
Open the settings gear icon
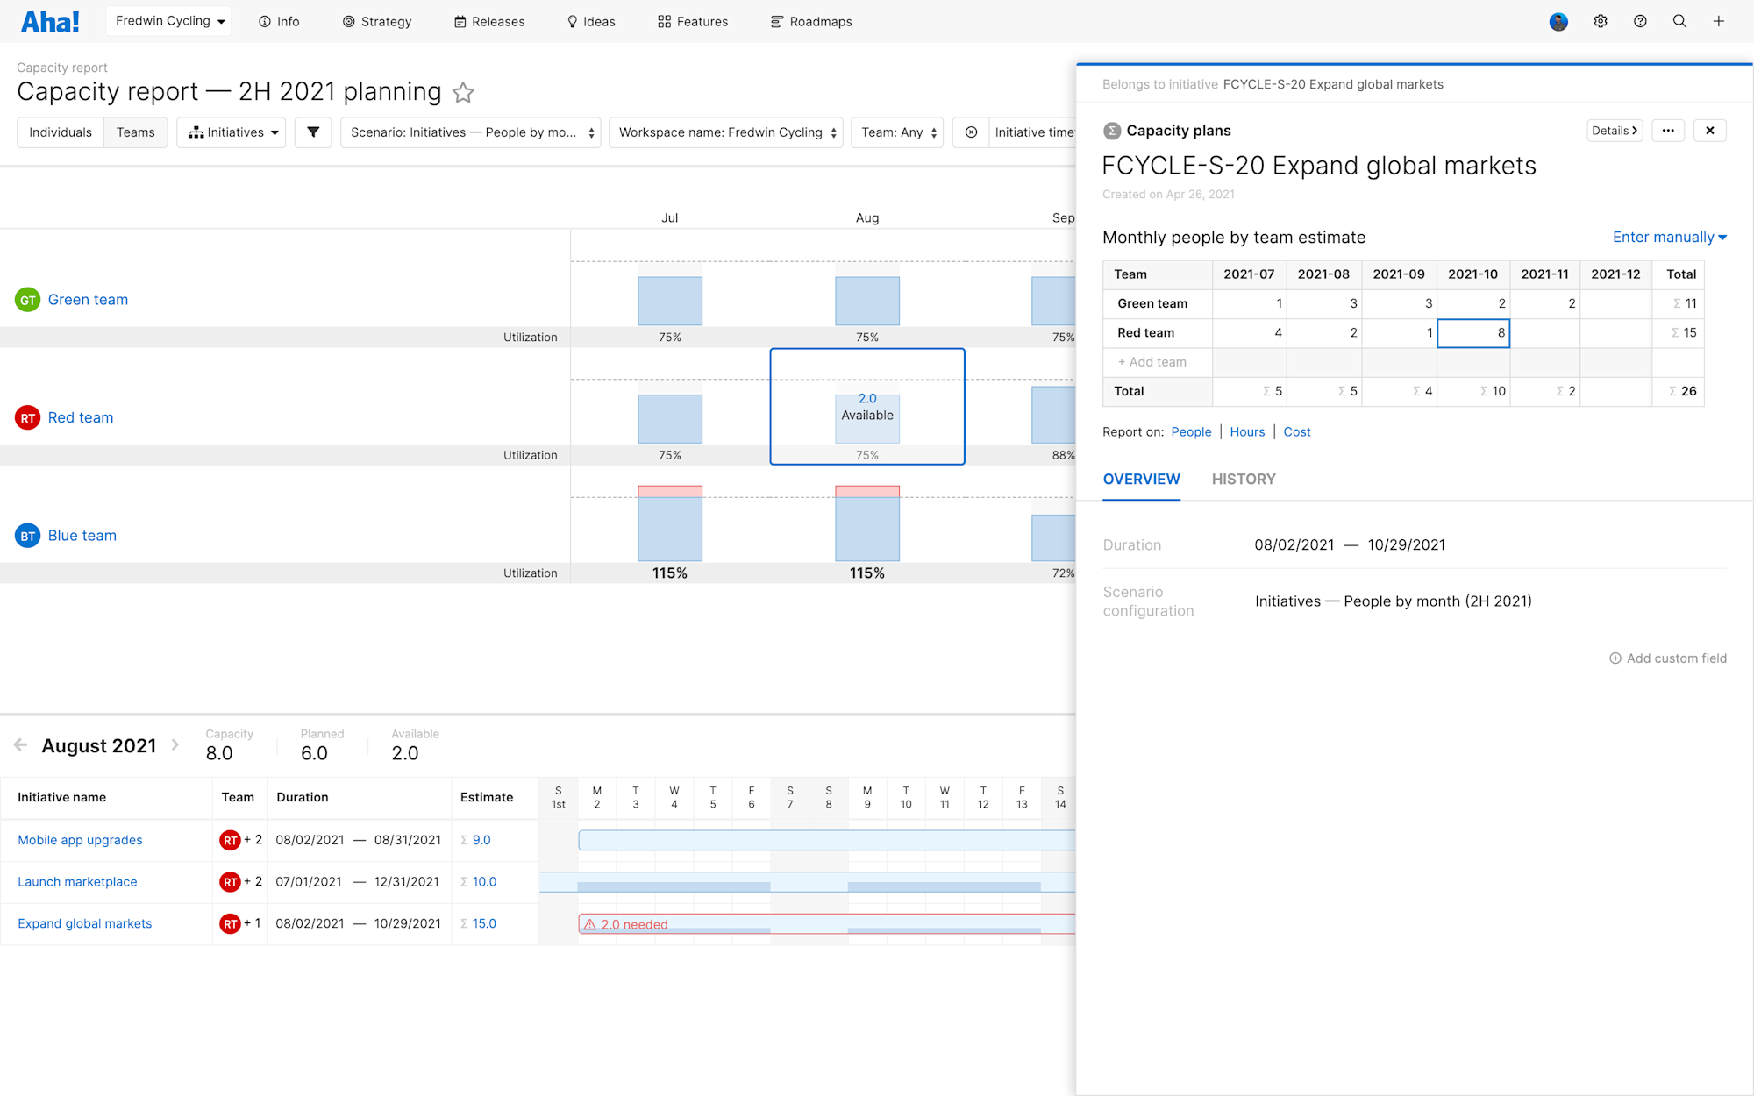[1601, 21]
